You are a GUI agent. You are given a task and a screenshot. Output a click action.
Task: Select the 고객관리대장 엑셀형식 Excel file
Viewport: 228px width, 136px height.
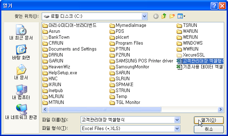(200, 61)
